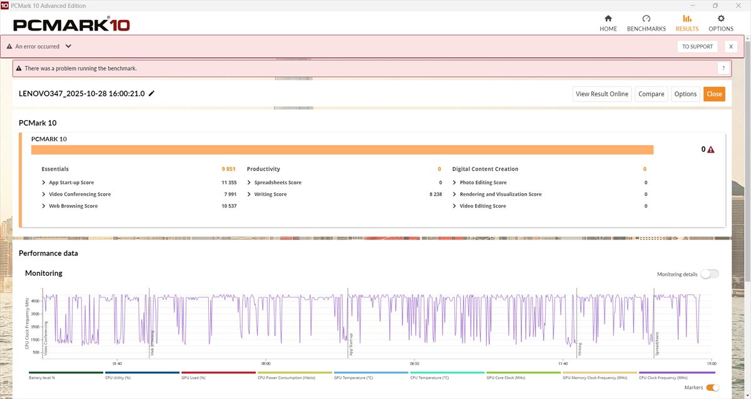Toggle the Monitoring details switch
The height and width of the screenshot is (399, 751).
click(710, 274)
